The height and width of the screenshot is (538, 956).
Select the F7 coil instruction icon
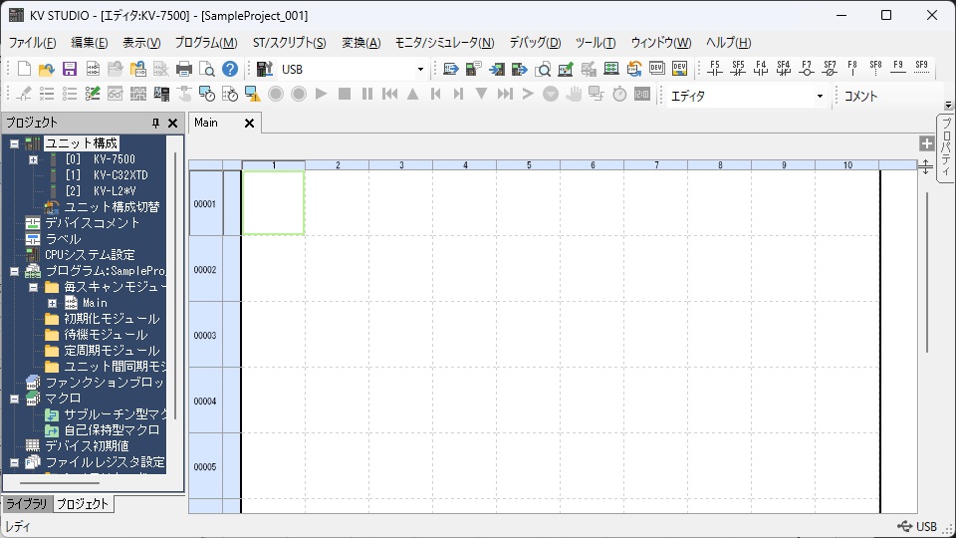tap(807, 69)
